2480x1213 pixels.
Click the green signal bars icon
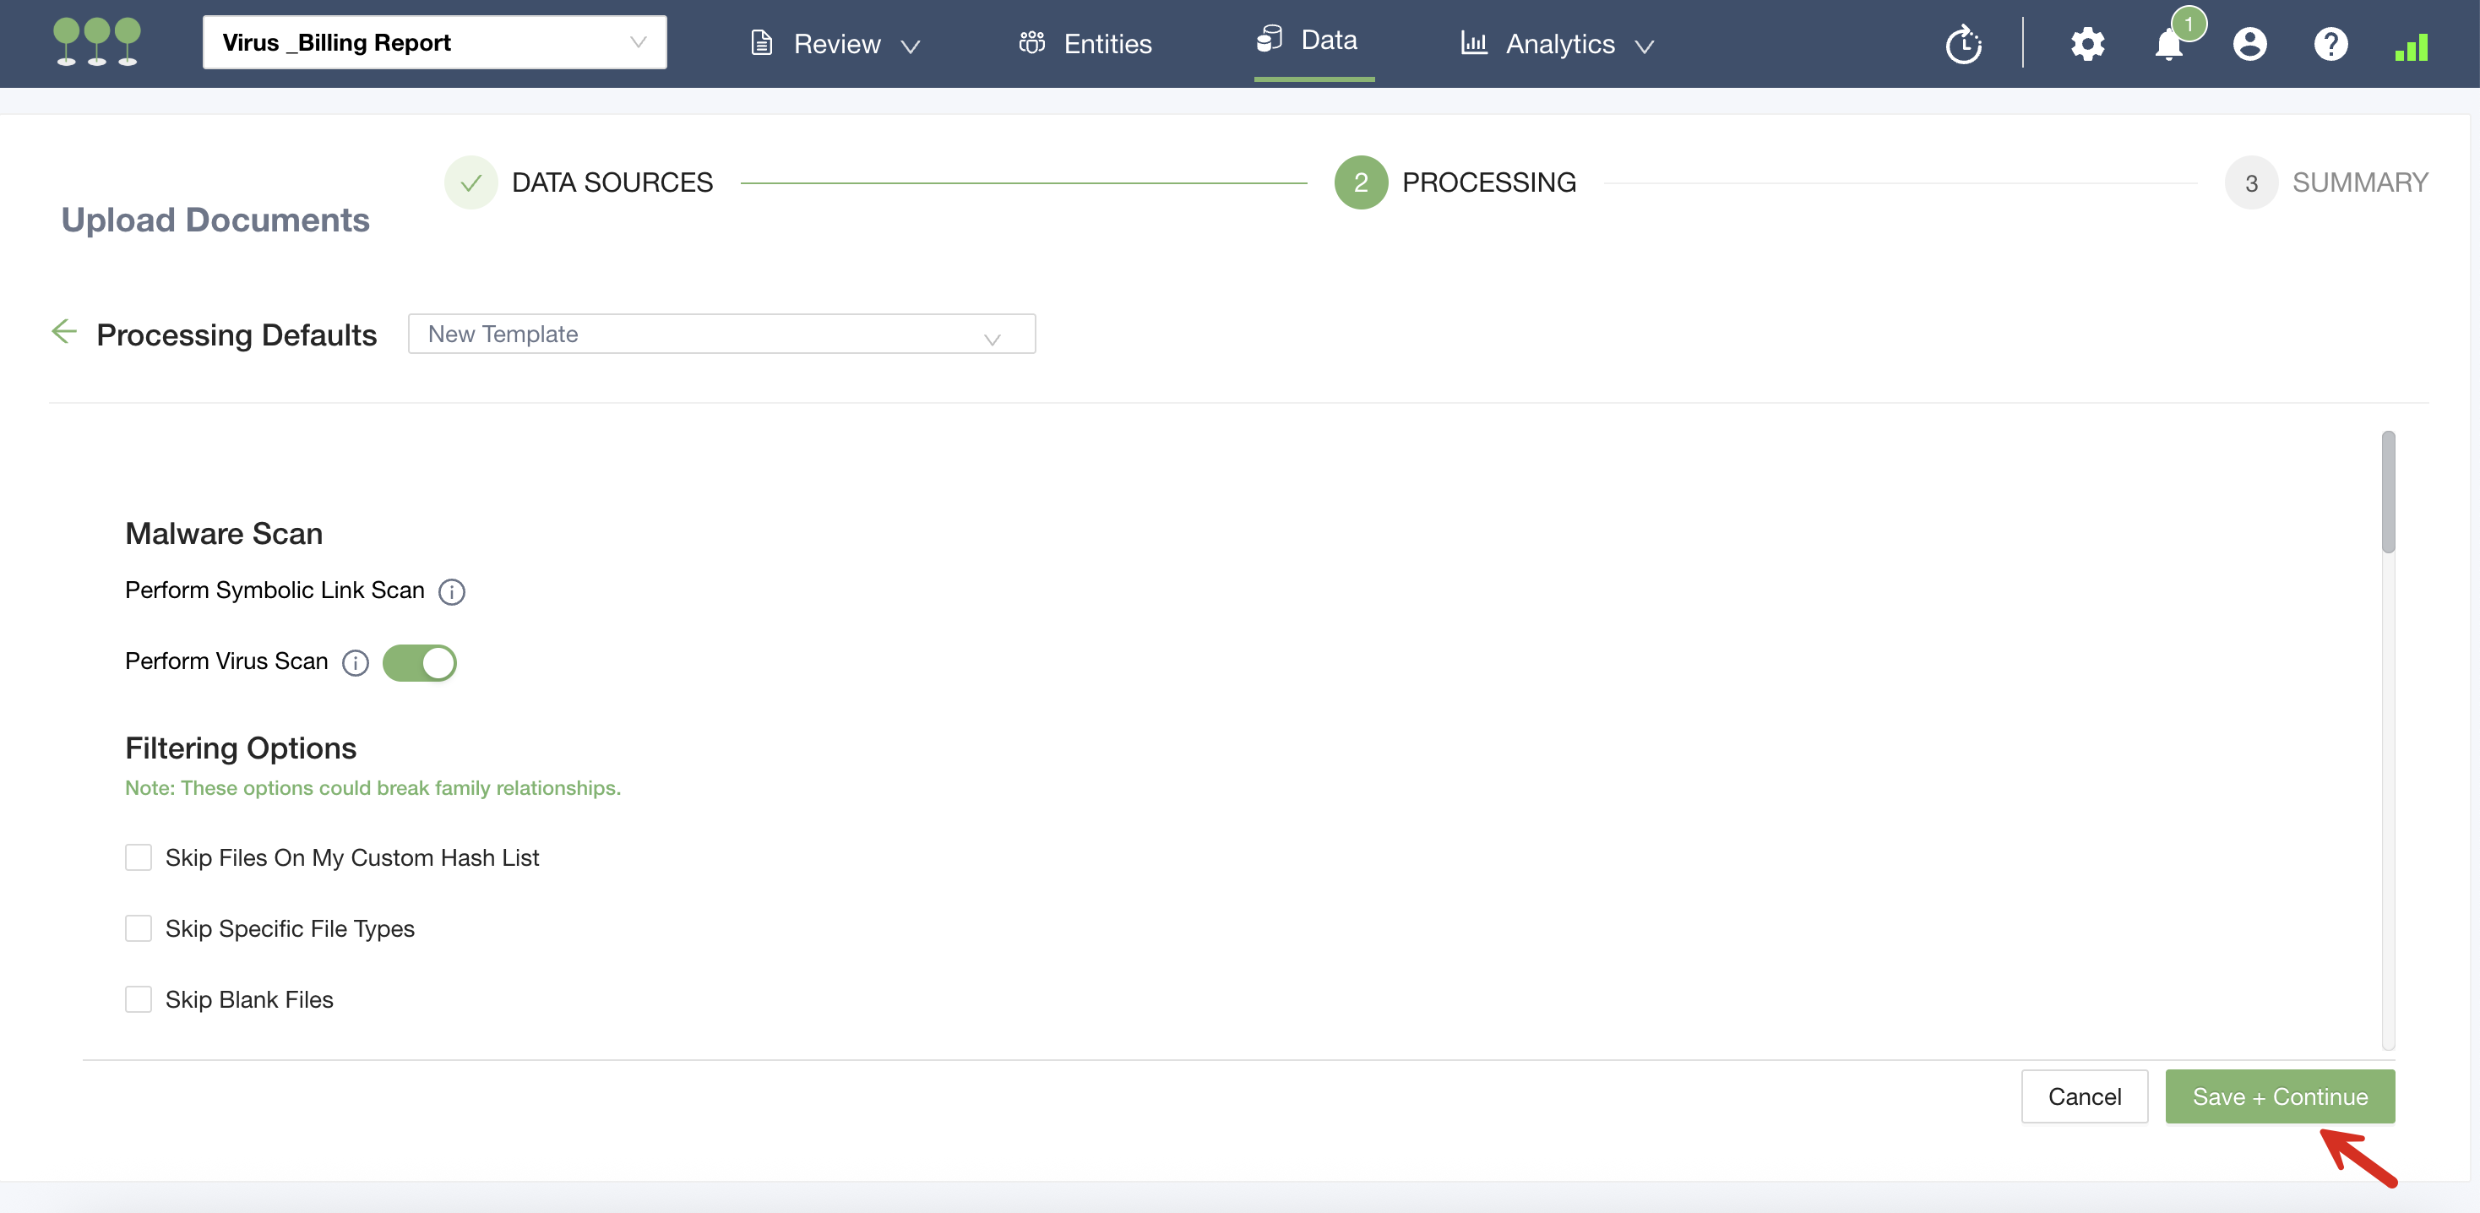(x=2411, y=46)
